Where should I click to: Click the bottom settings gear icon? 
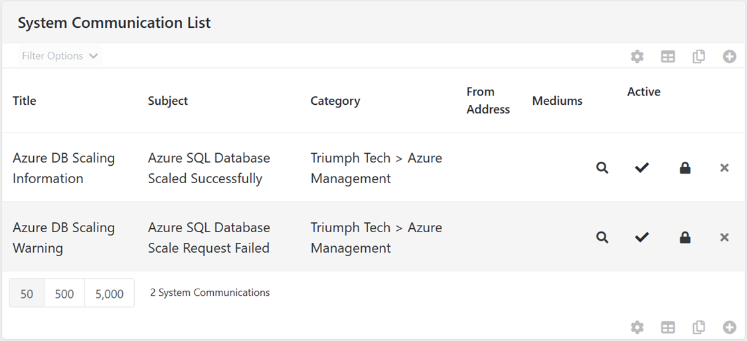point(637,327)
